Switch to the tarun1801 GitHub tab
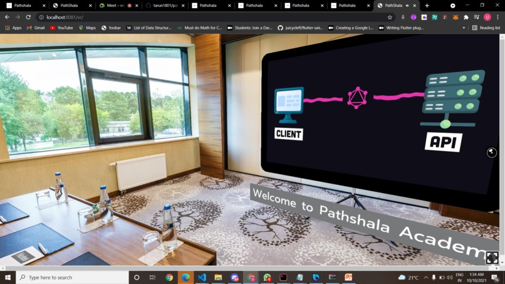Screen dimensions: 505x284 coord(165,6)
